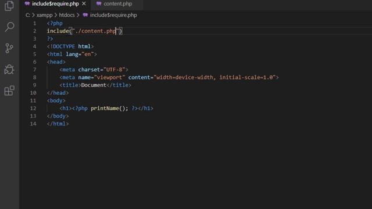Click the line number 6 beside the head tag
The height and width of the screenshot is (209, 372).
(35, 62)
